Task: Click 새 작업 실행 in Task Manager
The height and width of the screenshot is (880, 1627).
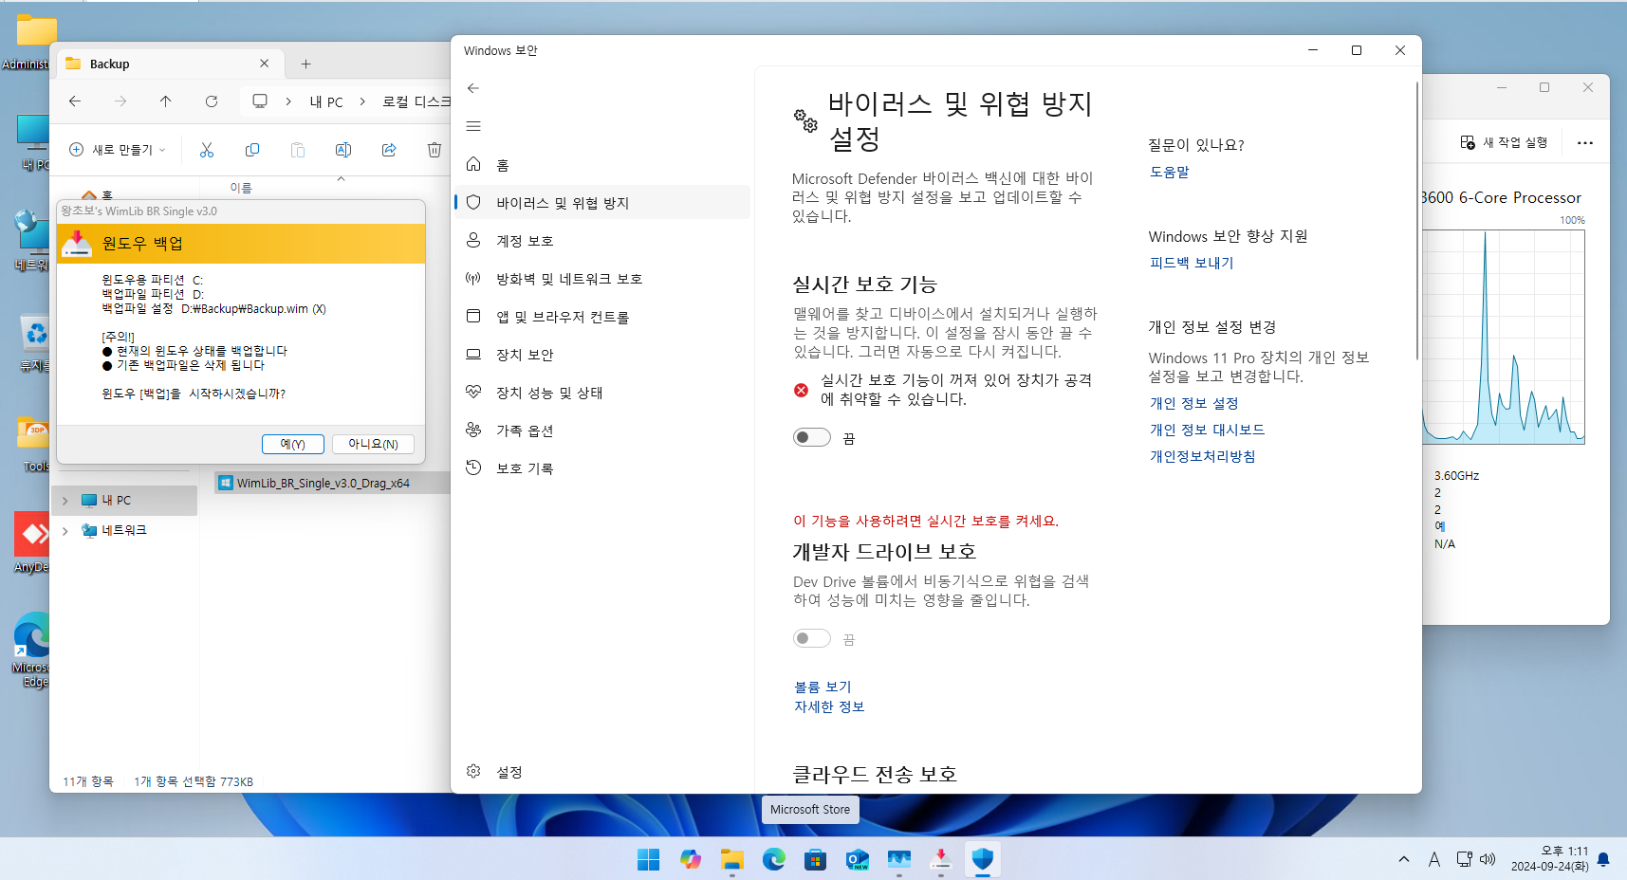Action: pyautogui.click(x=1504, y=142)
